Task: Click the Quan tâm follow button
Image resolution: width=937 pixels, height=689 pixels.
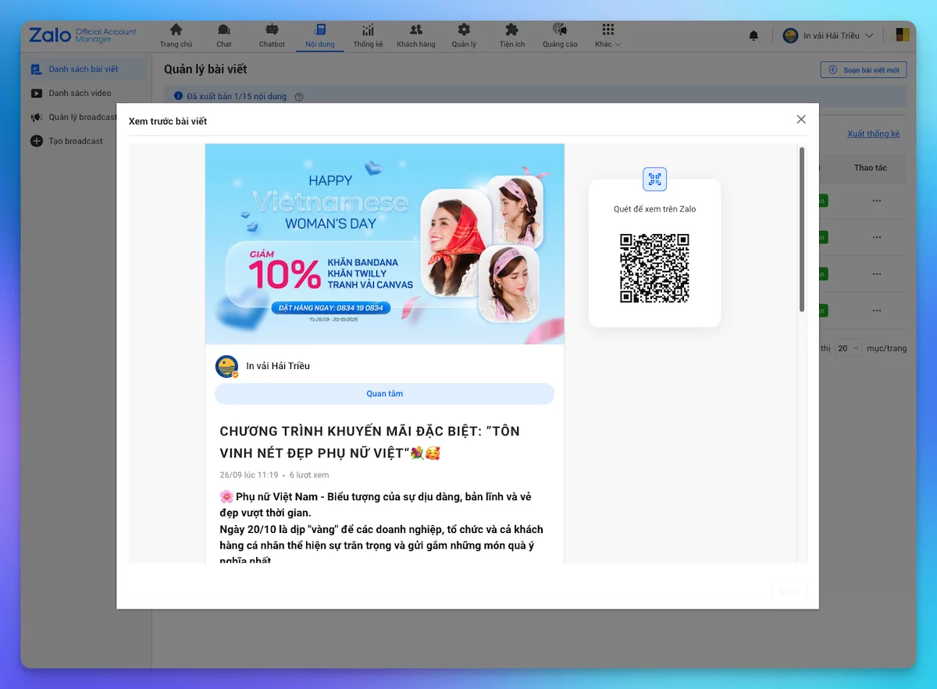Action: [x=384, y=394]
